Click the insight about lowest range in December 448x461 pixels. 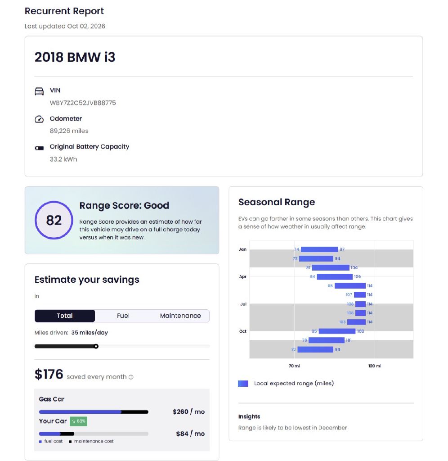point(293,428)
